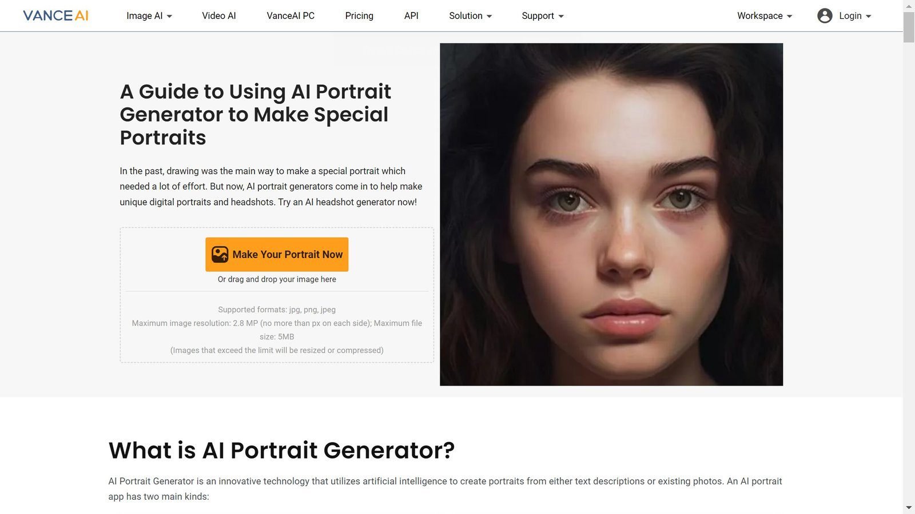Image resolution: width=915 pixels, height=514 pixels.
Task: Click the 'A Guide to Using AI Portrait Generator' heading
Action: [256, 114]
